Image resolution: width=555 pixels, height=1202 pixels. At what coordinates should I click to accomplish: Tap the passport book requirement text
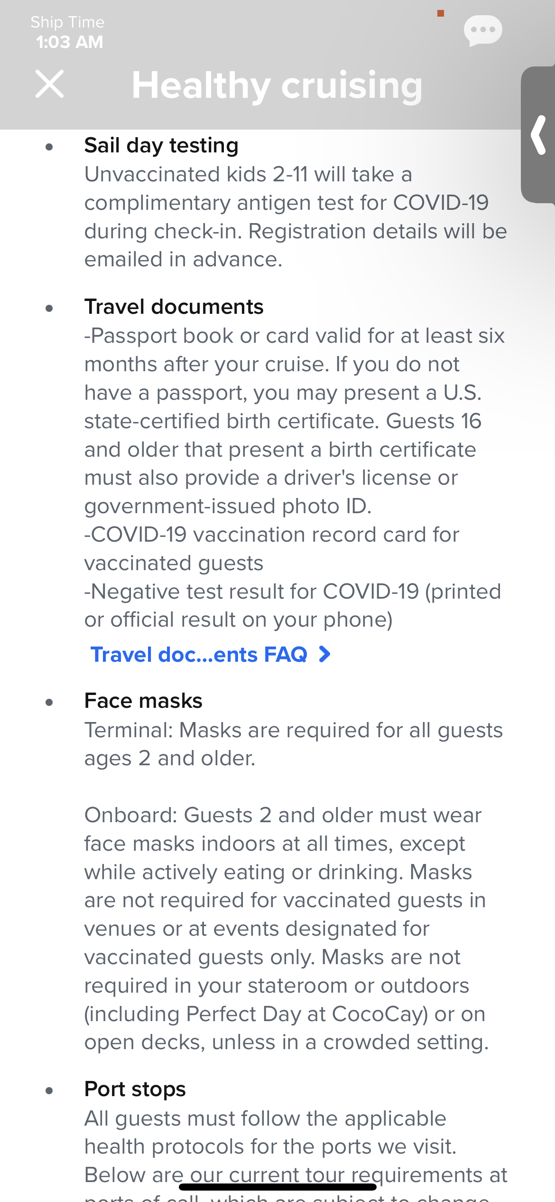pos(294,421)
